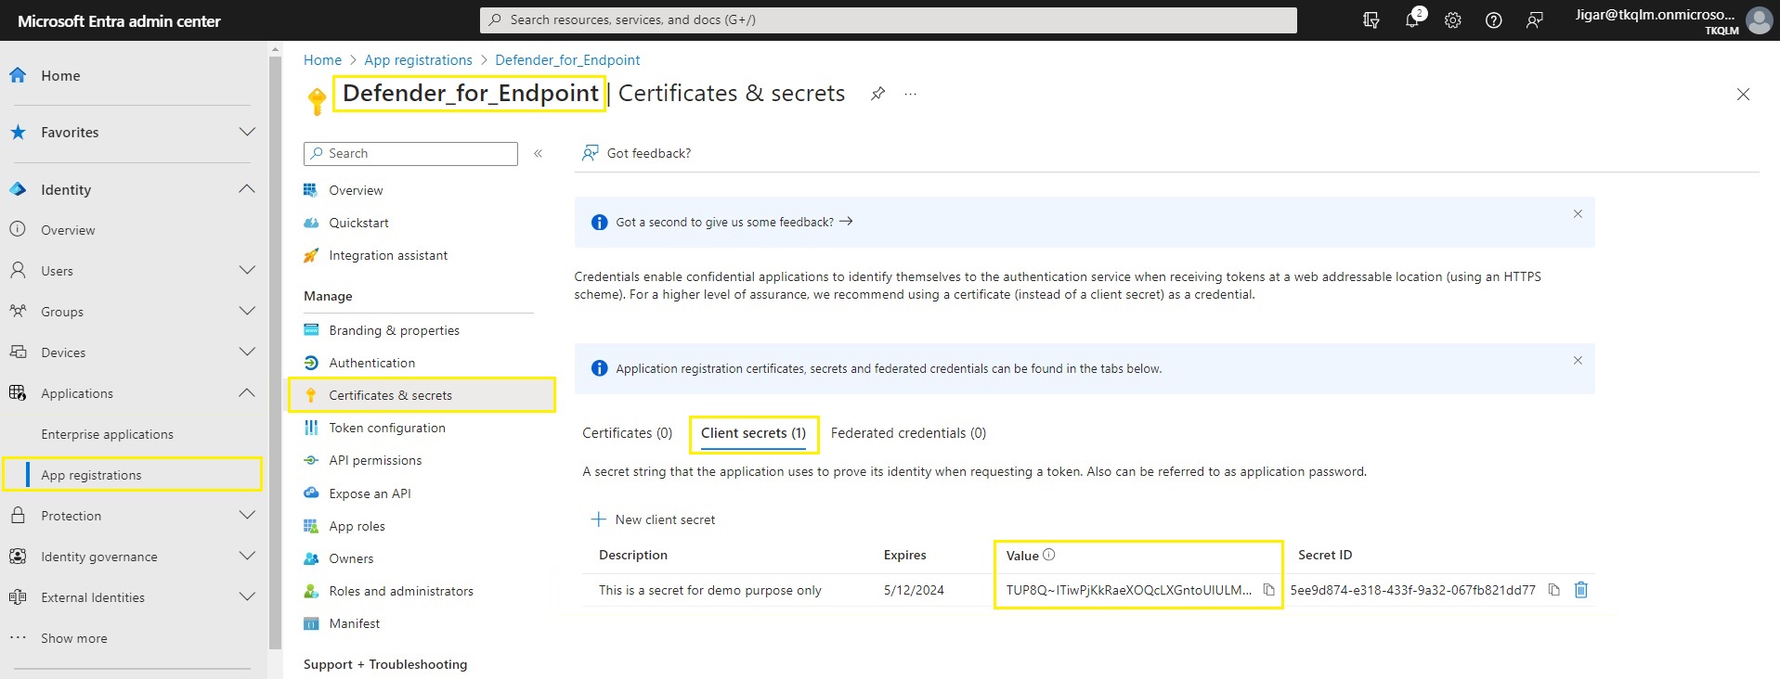Open Identity Overview in left navigation
The image size is (1780, 679).
point(68,230)
